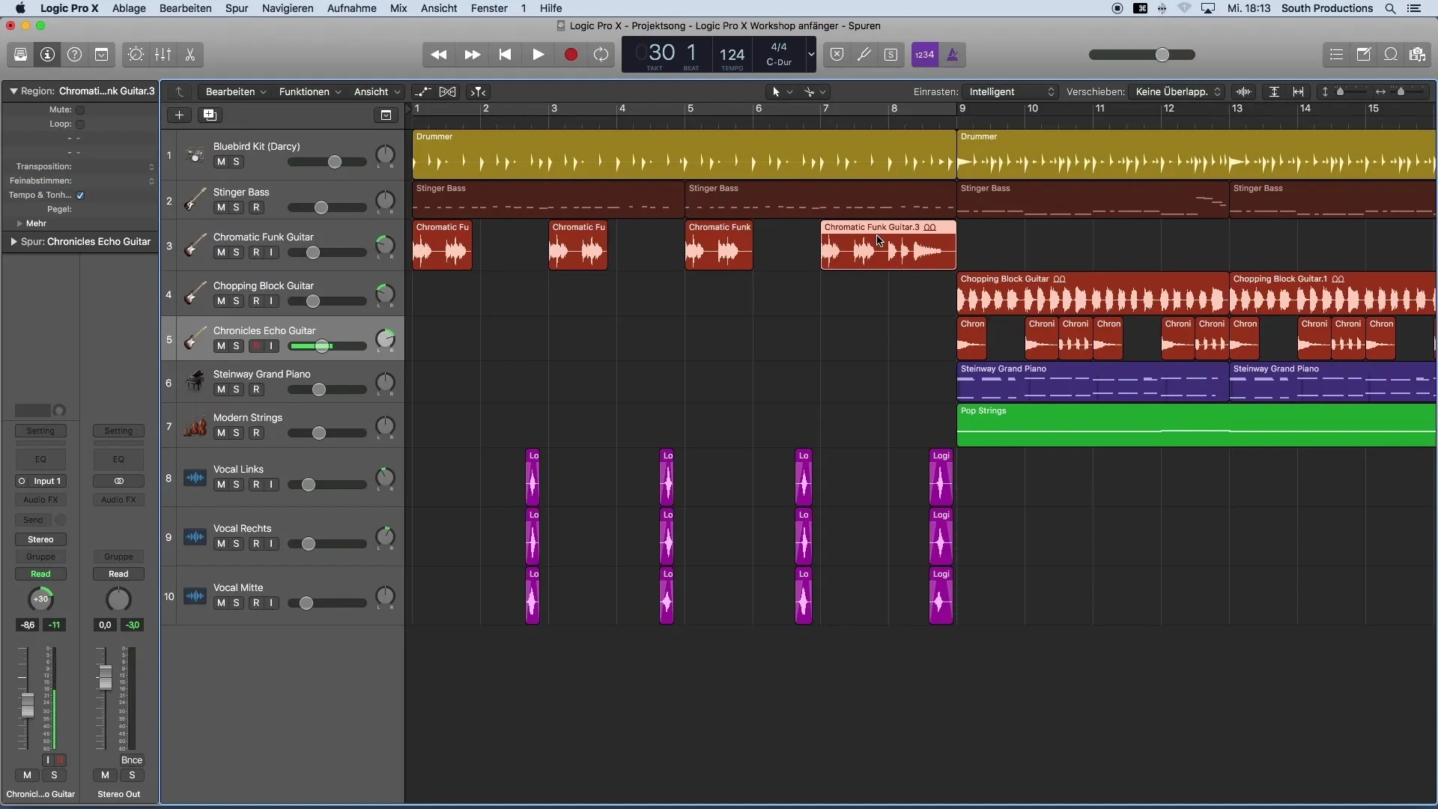The width and height of the screenshot is (1438, 809).
Task: Open the List Editors icon
Action: 1336,55
